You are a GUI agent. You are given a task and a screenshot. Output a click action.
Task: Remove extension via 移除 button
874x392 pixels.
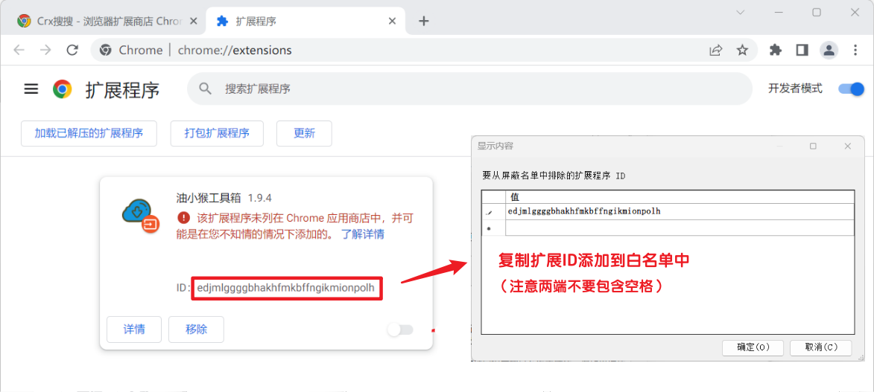click(x=196, y=330)
